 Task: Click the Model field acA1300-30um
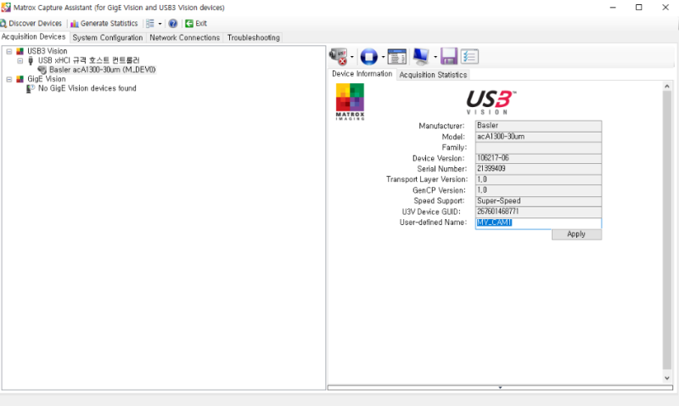coord(538,137)
